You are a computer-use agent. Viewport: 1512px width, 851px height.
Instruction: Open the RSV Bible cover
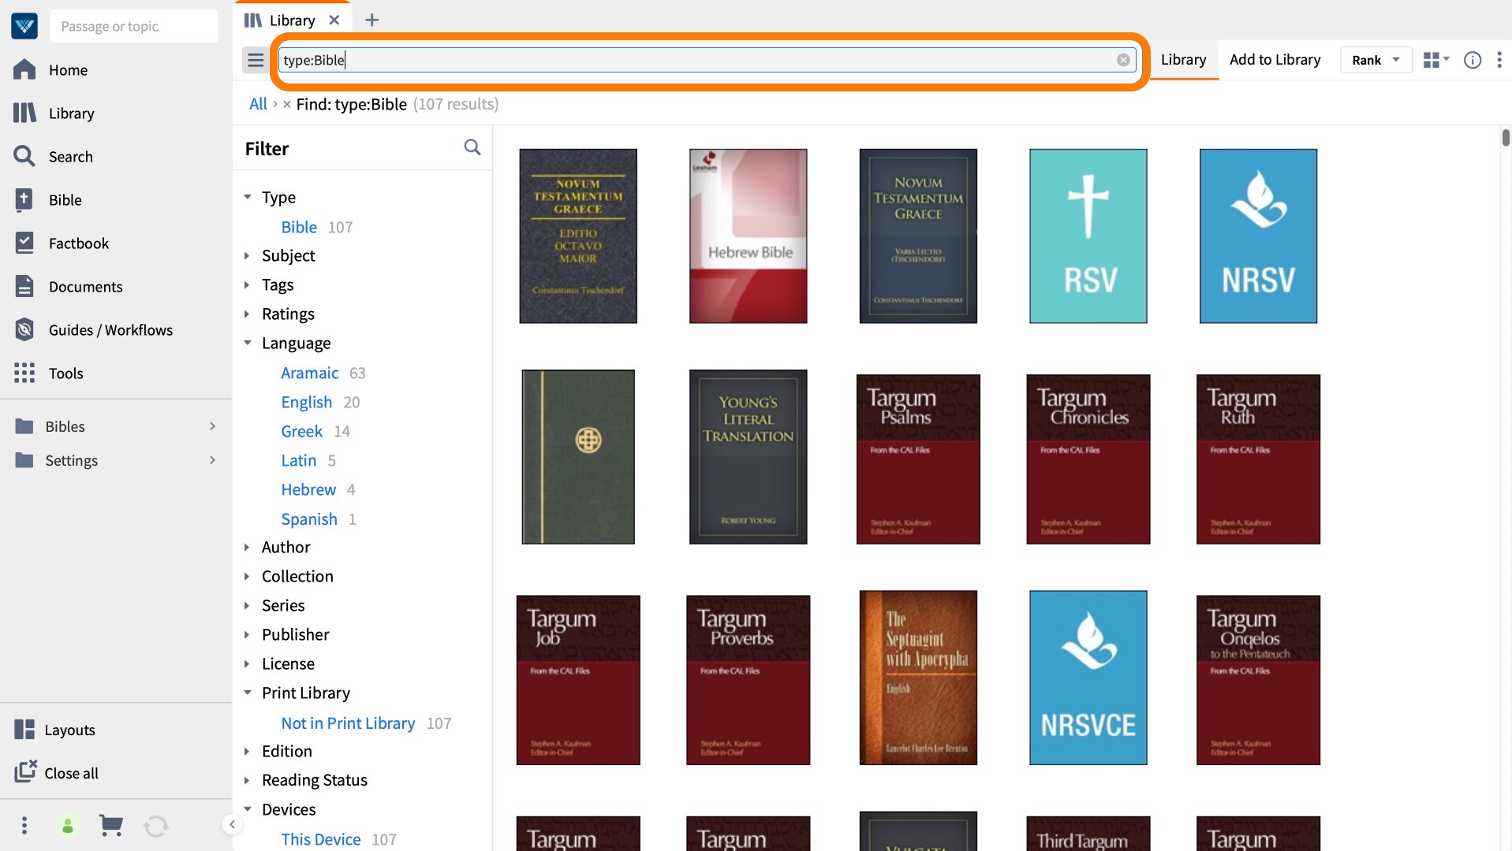click(x=1088, y=236)
